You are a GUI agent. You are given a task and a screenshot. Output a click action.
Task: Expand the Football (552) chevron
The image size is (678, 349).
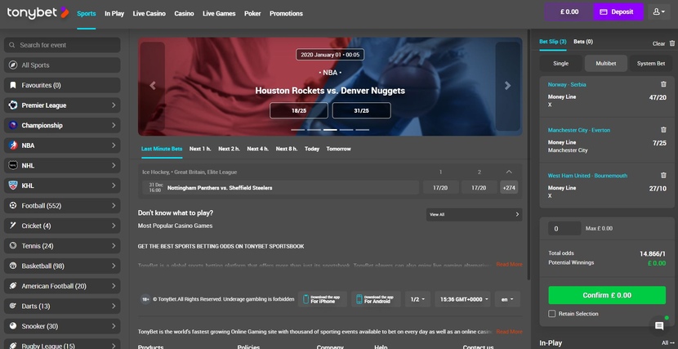(114, 205)
